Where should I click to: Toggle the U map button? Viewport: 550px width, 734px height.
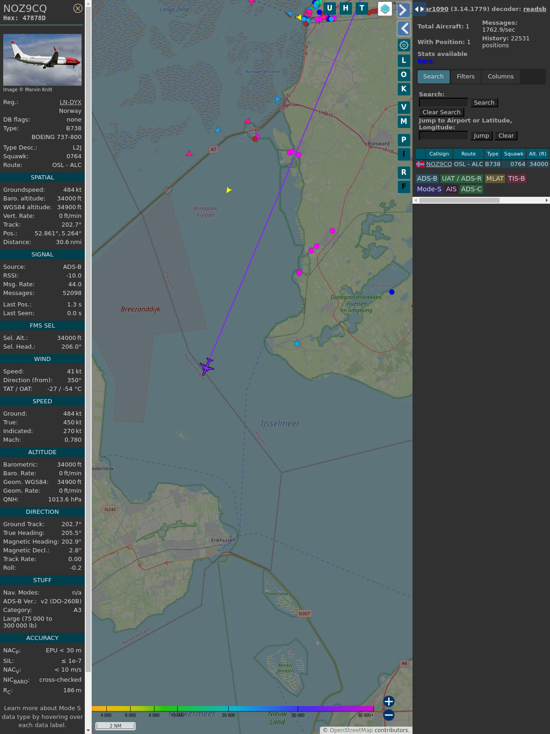(330, 8)
